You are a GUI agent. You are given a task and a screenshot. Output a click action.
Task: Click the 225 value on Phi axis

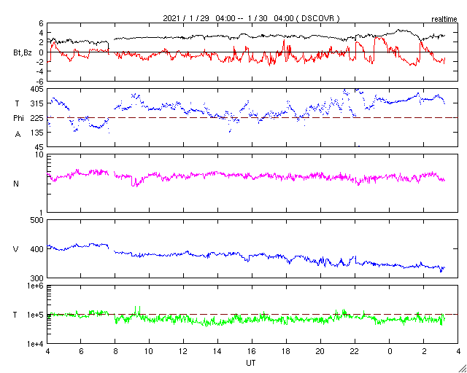click(38, 118)
